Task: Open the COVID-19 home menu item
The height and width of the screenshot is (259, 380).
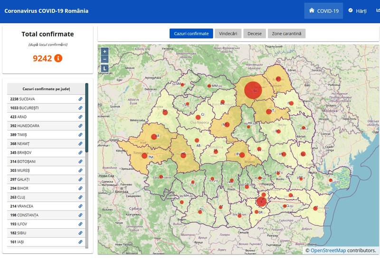Action: 323,10
